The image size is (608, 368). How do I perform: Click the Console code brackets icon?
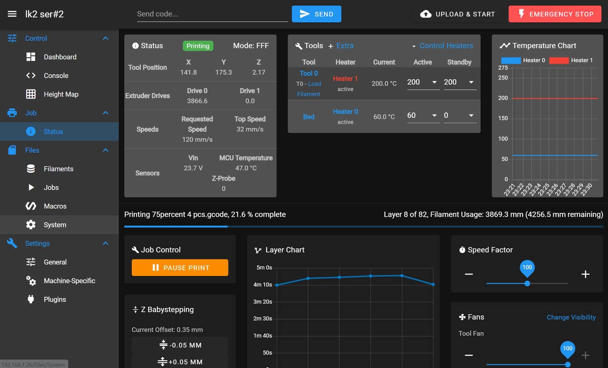tap(31, 76)
